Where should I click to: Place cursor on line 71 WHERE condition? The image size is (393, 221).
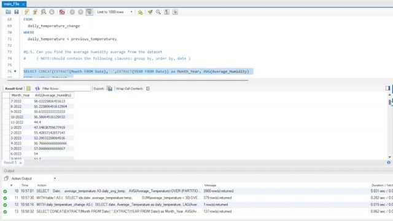click(72, 39)
